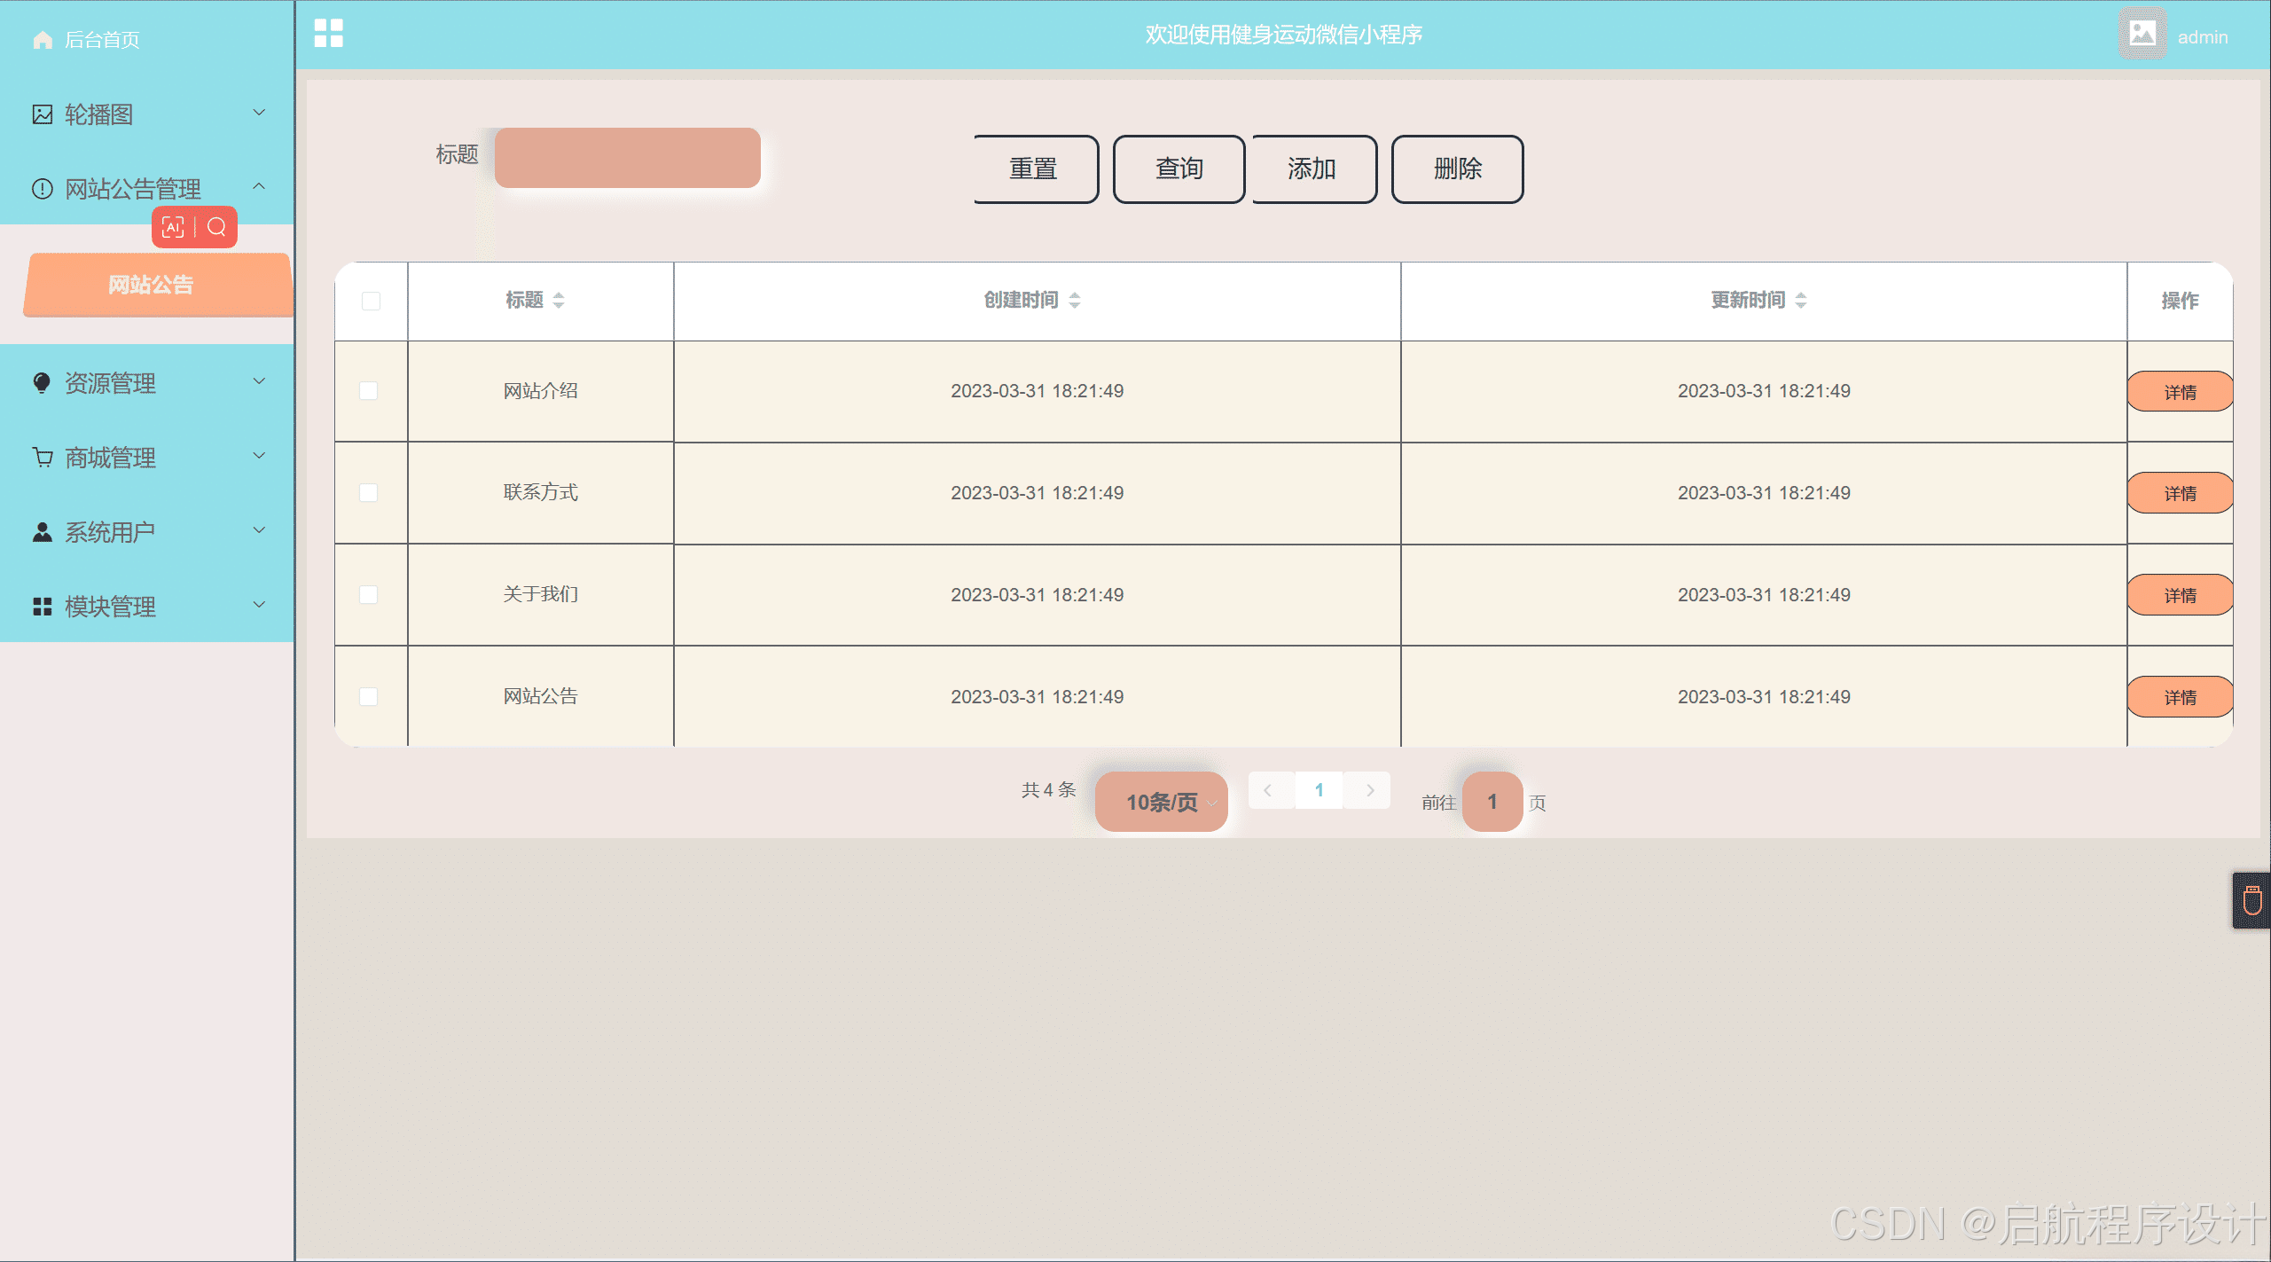2271x1262 pixels.
Task: Sort table by 标题 column
Action: [x=559, y=301]
